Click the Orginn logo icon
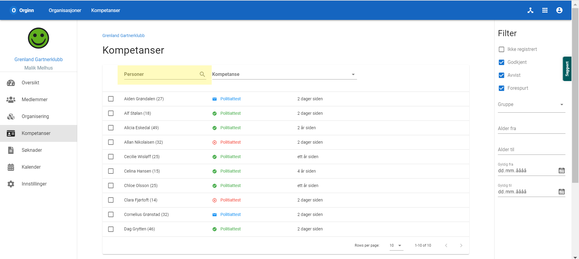Viewport: 579px width, 259px height. pyautogui.click(x=14, y=10)
